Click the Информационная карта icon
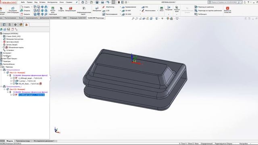258x145 pixels. [84, 11]
